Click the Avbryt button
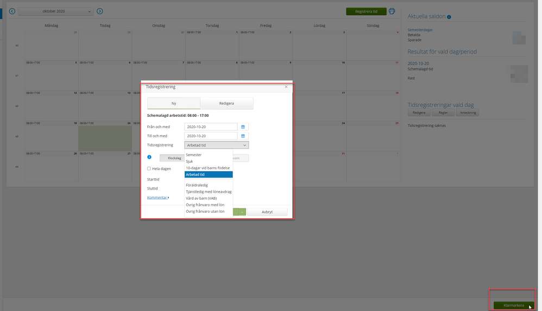Viewport: 542px width, 311px height. [x=267, y=212]
